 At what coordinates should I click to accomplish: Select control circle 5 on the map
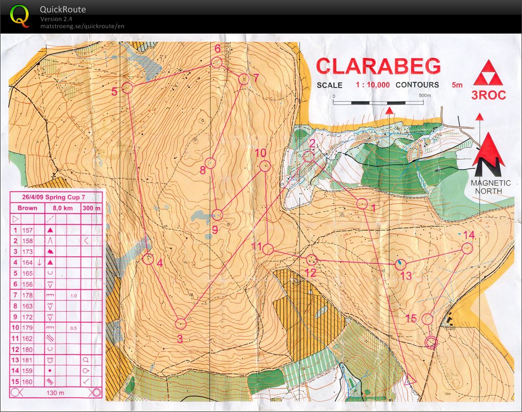(x=127, y=88)
